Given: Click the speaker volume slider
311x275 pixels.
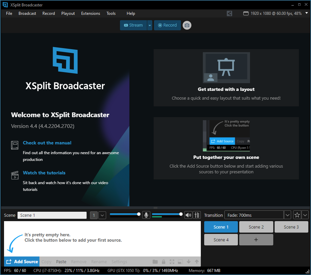Looking at the screenshot, I should click(167, 214).
